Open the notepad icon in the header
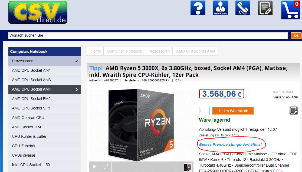 pyautogui.click(x=265, y=8)
